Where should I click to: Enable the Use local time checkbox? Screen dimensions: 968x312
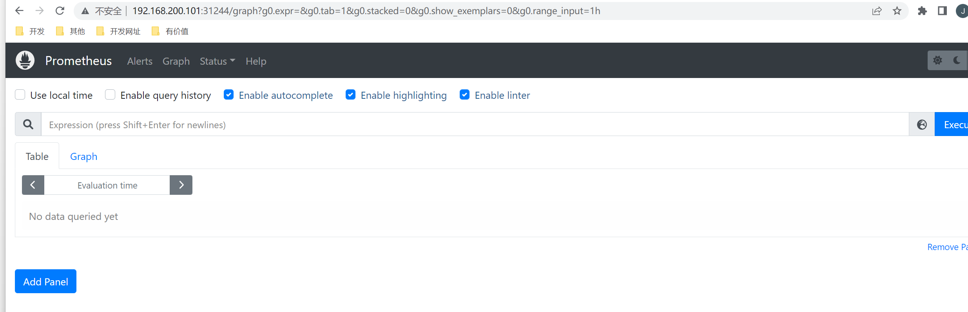point(20,95)
